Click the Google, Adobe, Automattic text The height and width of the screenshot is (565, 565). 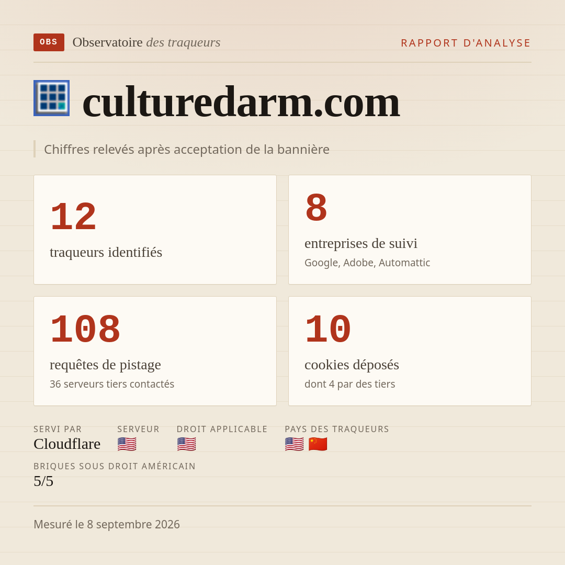pos(367,263)
